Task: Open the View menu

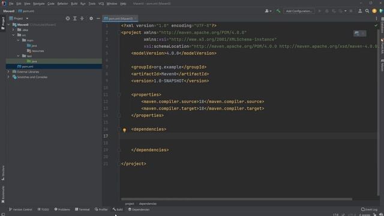Action: click(27, 4)
